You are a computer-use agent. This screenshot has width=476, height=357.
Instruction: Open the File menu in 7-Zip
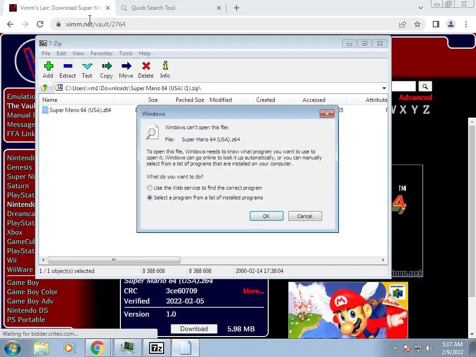(x=46, y=53)
